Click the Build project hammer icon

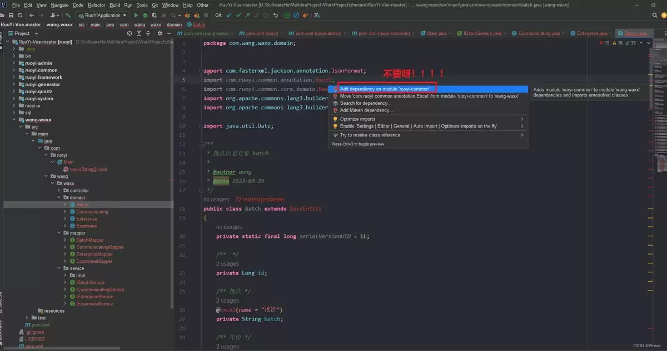[68, 15]
